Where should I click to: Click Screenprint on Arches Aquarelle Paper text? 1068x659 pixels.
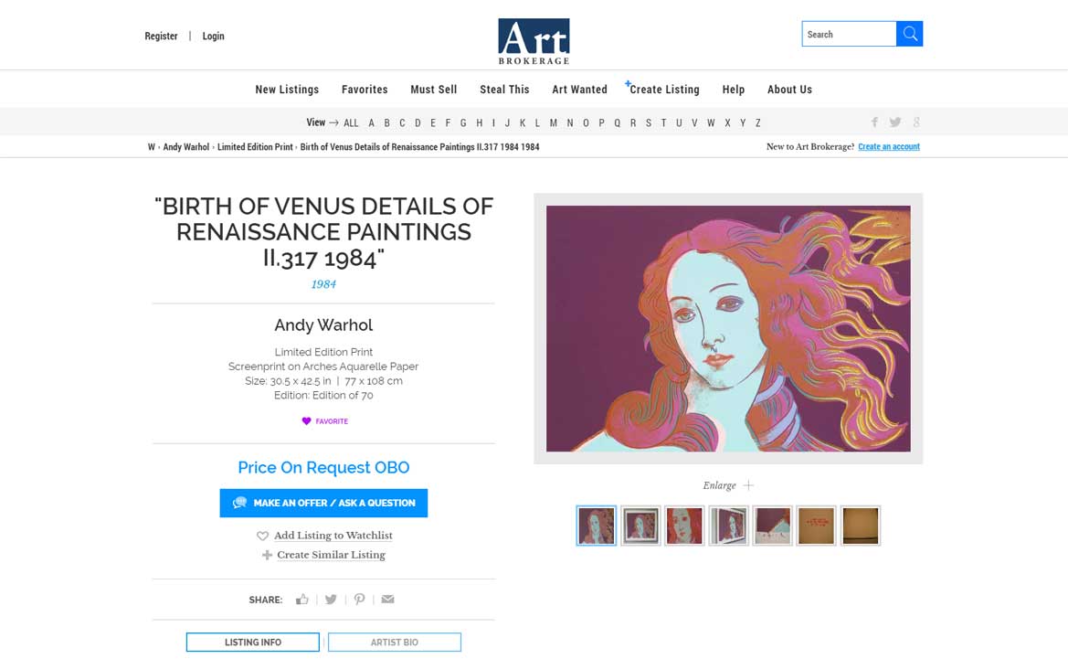tap(323, 367)
